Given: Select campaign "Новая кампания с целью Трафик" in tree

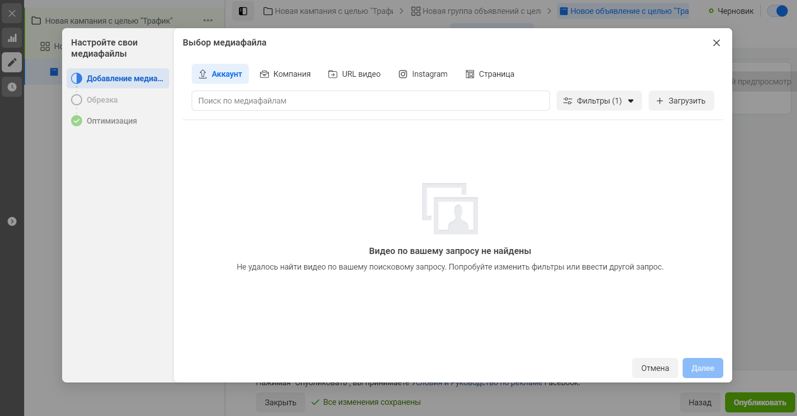Looking at the screenshot, I should point(109,21).
